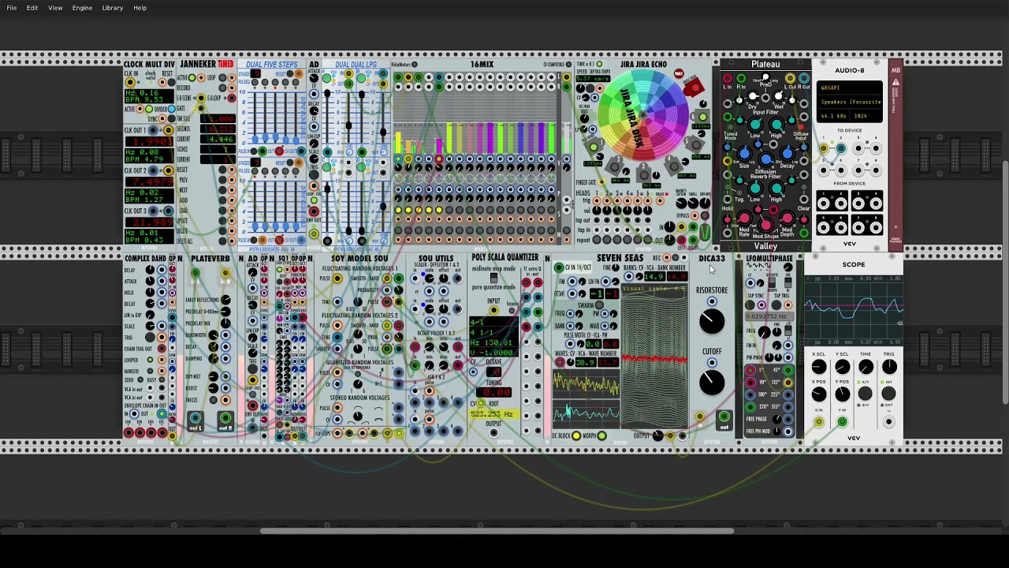Image resolution: width=1009 pixels, height=568 pixels.
Task: Click the CUTOFF knob on DICA33
Action: click(712, 383)
